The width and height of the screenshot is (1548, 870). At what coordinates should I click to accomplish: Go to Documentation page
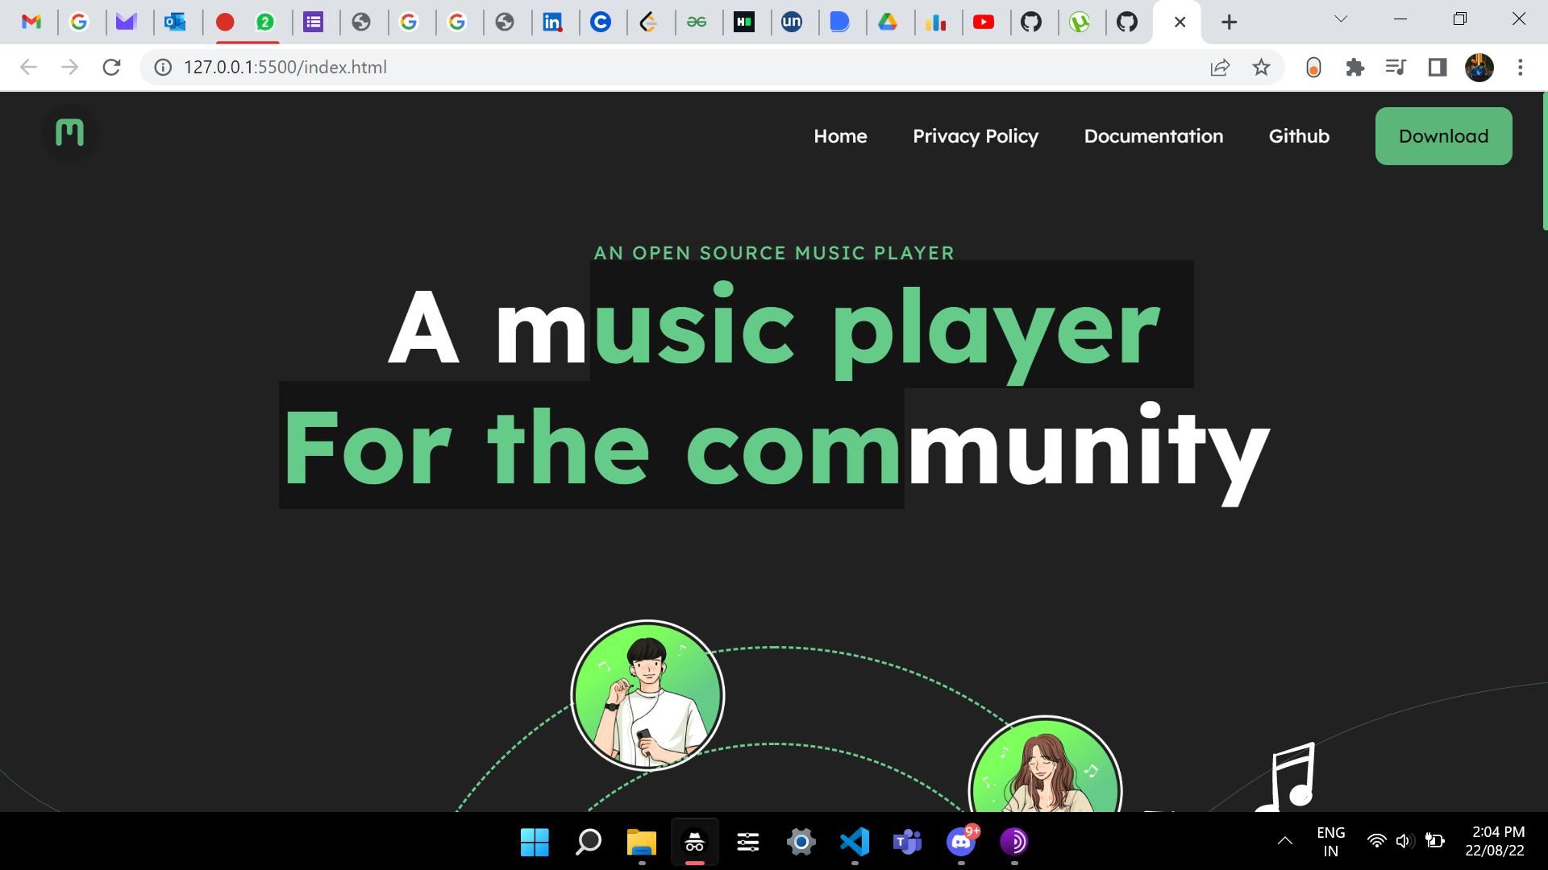click(x=1154, y=136)
